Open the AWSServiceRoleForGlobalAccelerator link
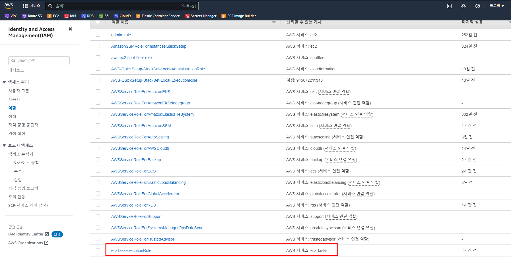The width and height of the screenshot is (511, 259). click(x=145, y=194)
